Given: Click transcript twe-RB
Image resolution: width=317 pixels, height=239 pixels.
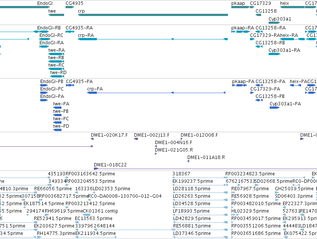Looking at the screenshot, I should [x=56, y=58].
